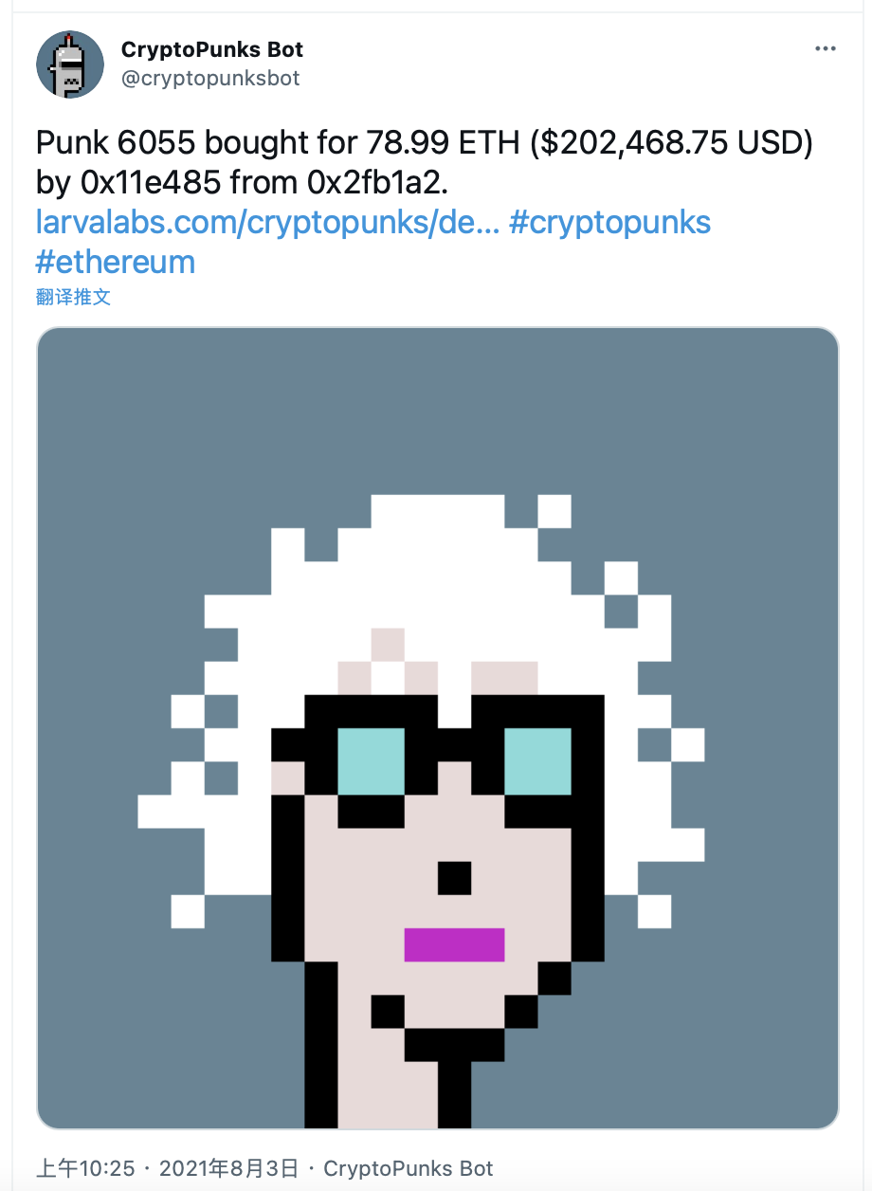Screen dimensions: 872x1191
Task: Click the punk's purple lips
Action: coord(454,944)
